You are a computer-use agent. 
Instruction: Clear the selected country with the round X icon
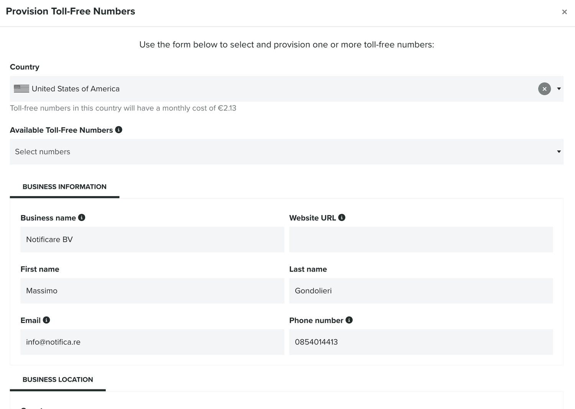[x=544, y=89]
